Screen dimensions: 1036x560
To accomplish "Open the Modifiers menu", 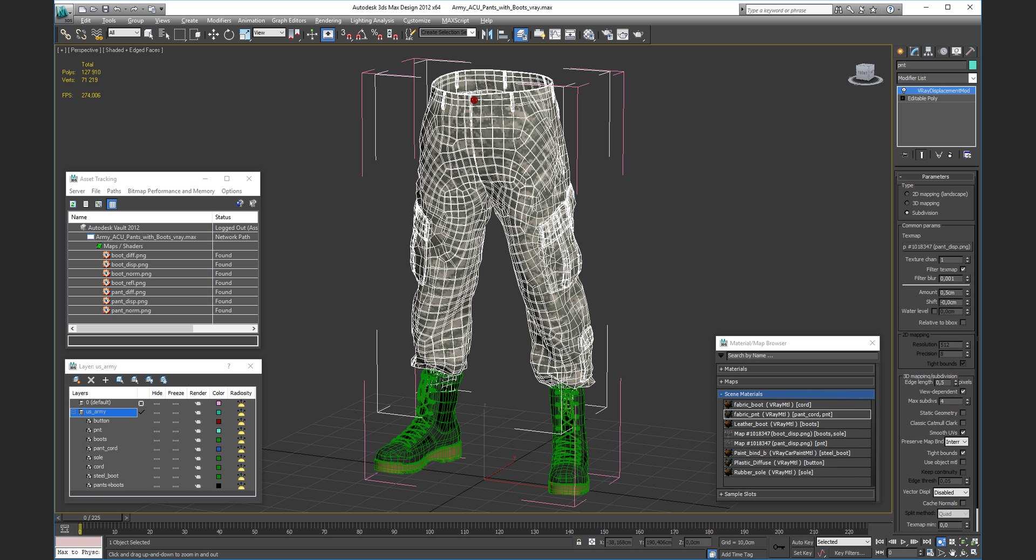I will click(219, 21).
